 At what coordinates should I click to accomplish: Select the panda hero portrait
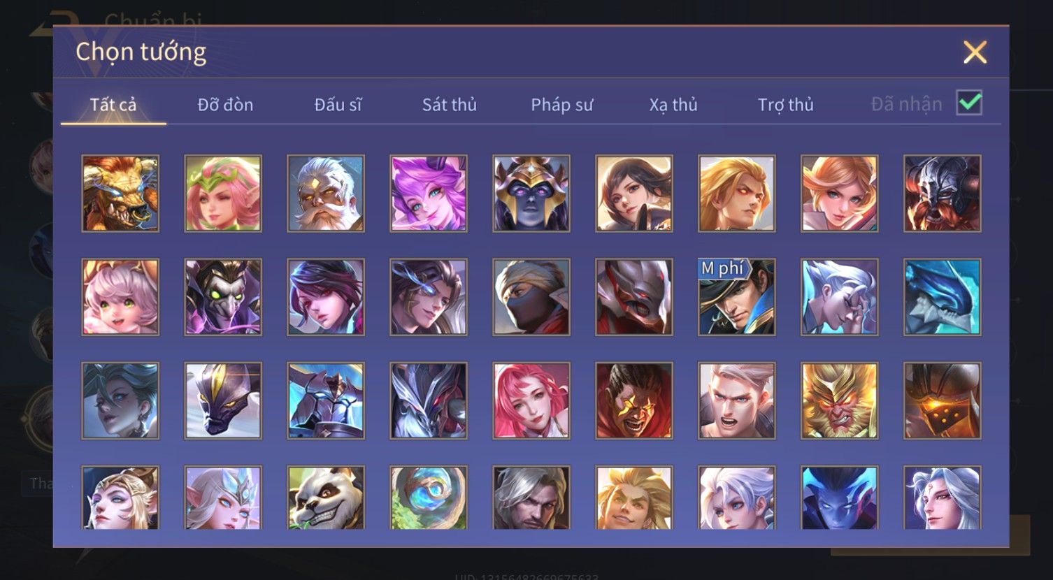326,498
